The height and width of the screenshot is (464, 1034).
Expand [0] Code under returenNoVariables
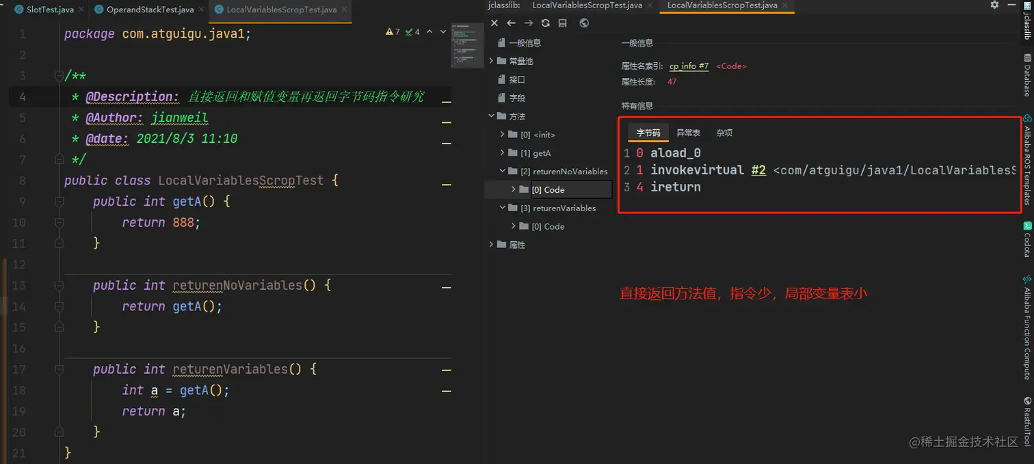pos(514,189)
